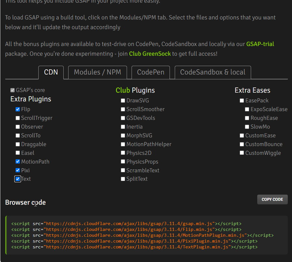Enable the ScrollTo checkbox

pos(18,136)
